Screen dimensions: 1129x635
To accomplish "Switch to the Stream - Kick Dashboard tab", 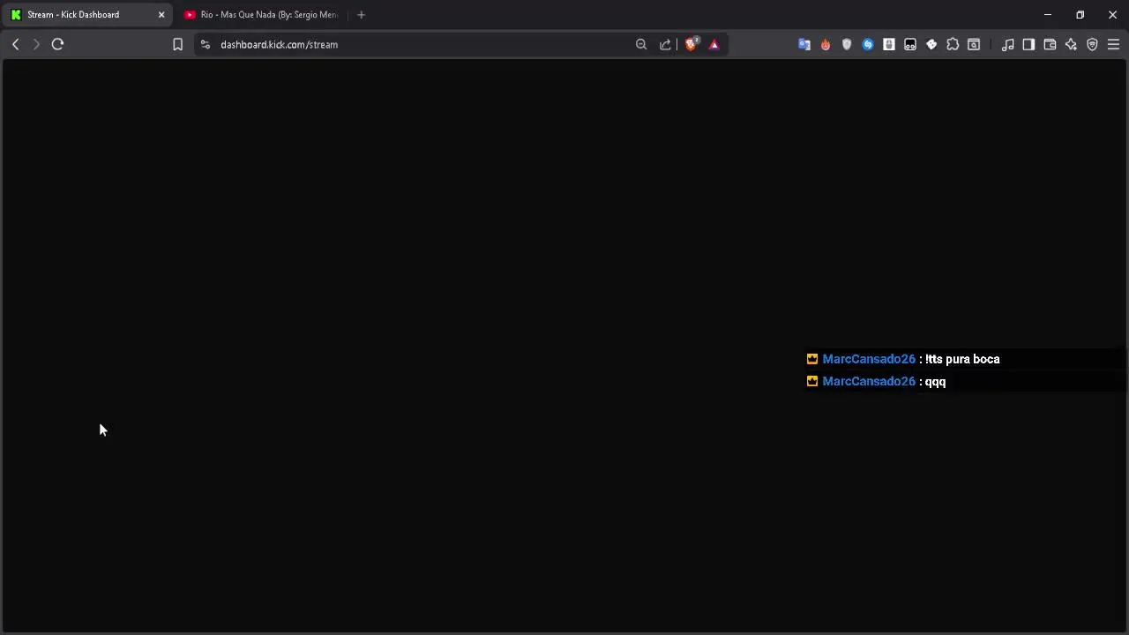I will 86,15.
